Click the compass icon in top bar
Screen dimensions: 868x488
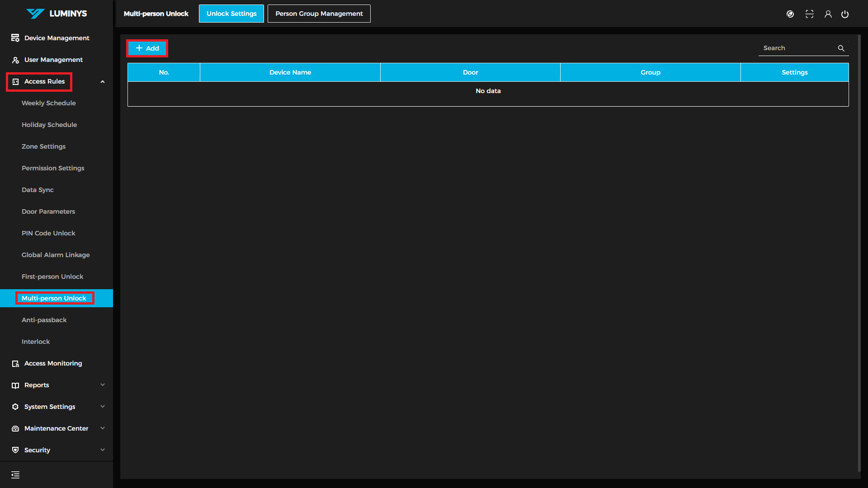pyautogui.click(x=790, y=14)
